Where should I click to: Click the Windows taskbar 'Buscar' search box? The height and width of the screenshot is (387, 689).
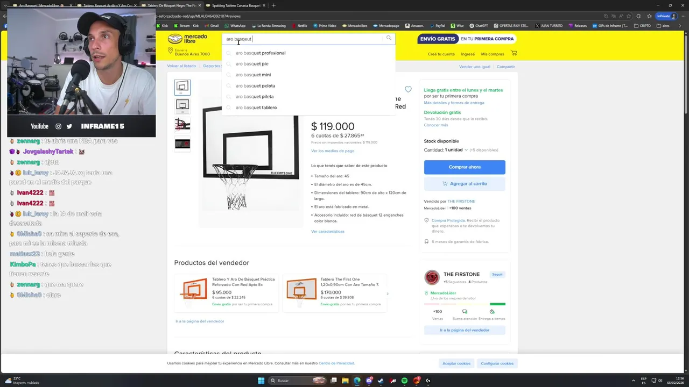(x=298, y=381)
